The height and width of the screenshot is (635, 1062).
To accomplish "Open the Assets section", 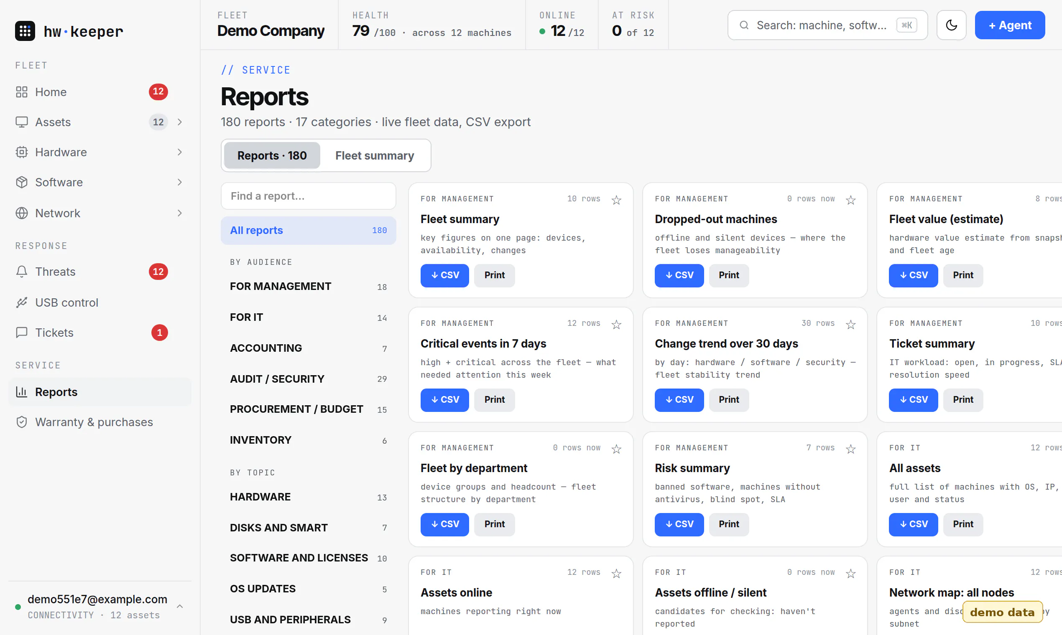I will pyautogui.click(x=100, y=122).
